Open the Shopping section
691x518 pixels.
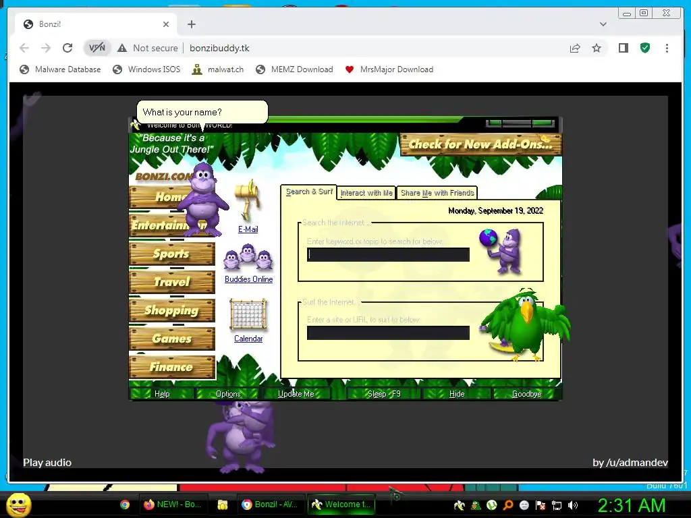point(172,310)
